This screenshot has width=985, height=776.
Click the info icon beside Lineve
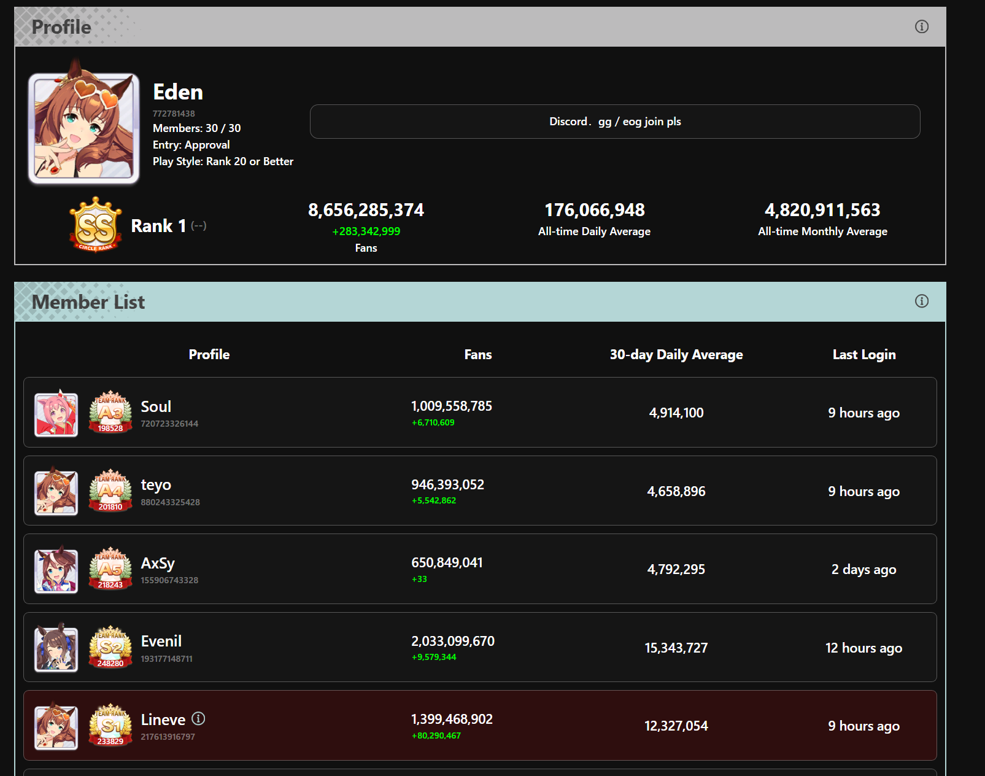tap(198, 718)
